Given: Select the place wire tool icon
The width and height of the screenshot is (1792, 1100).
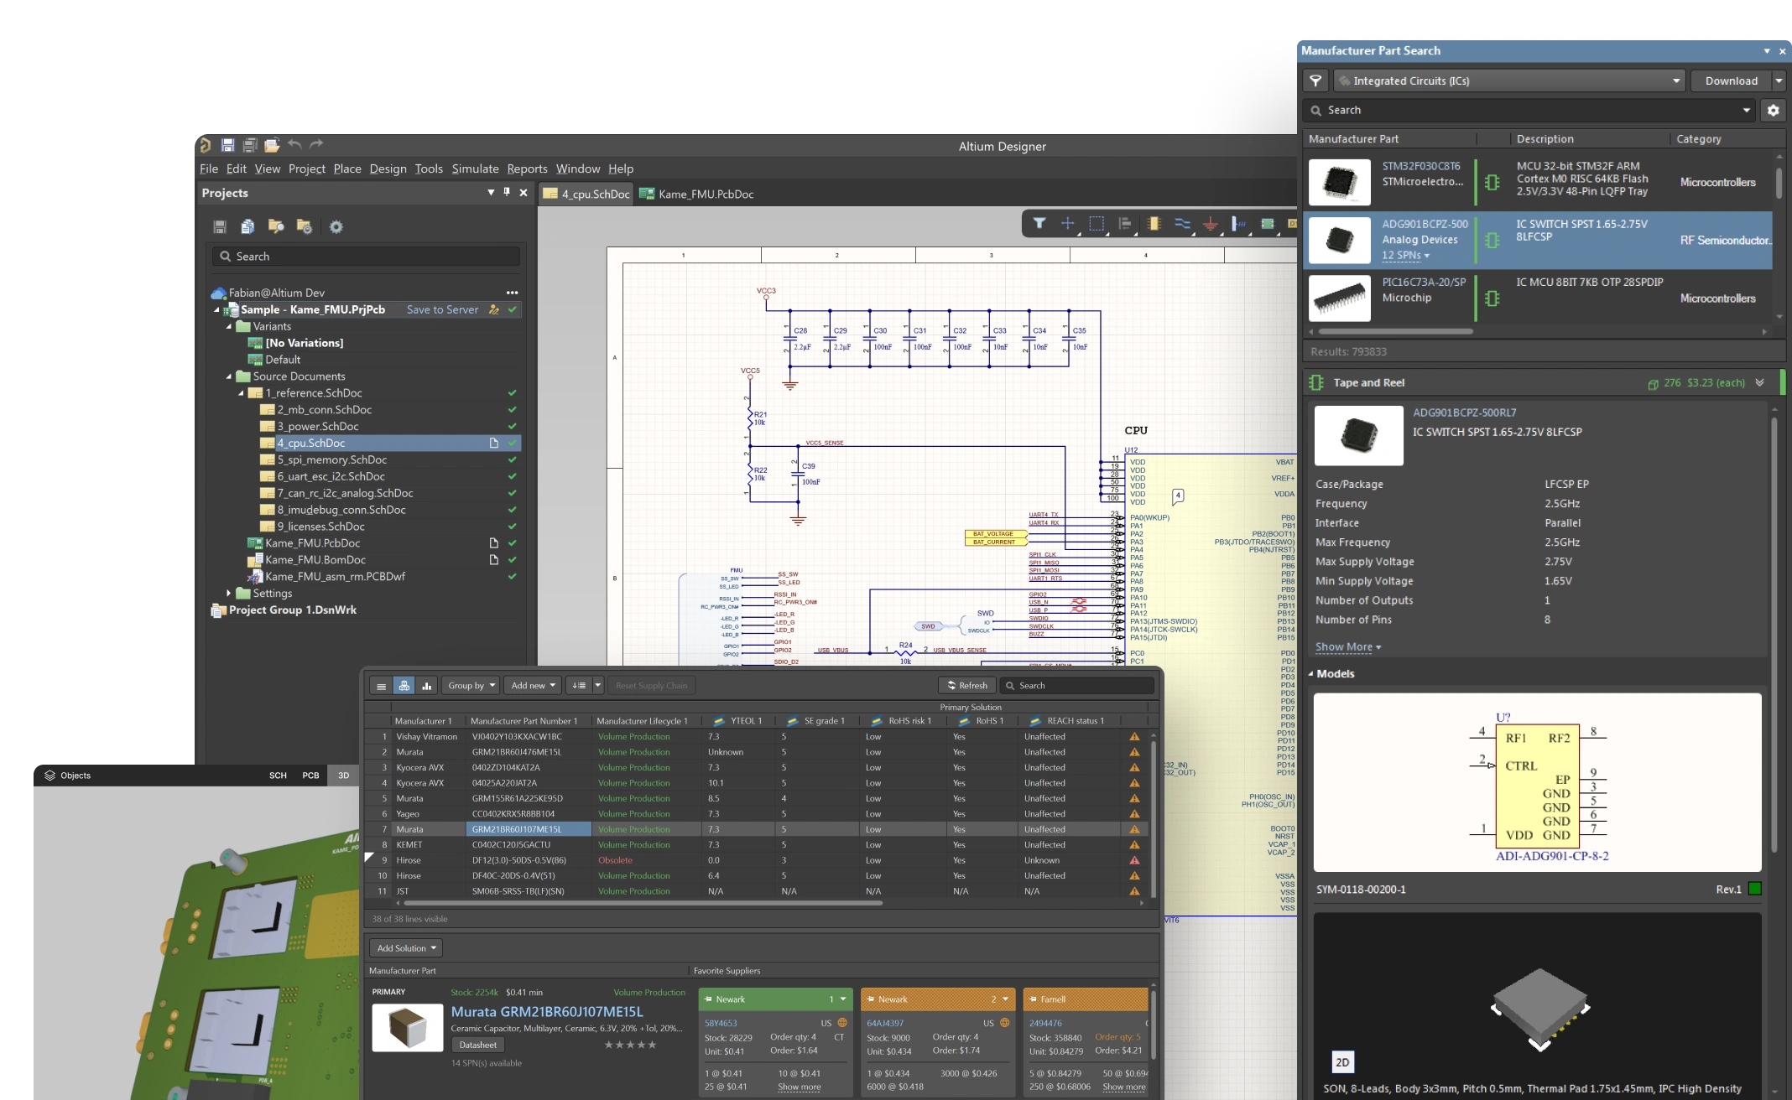Looking at the screenshot, I should 1182,224.
